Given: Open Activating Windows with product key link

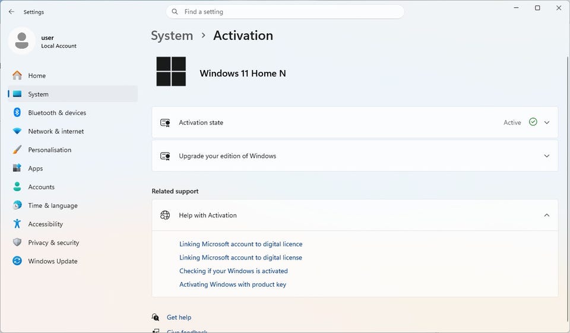Looking at the screenshot, I should (233, 285).
